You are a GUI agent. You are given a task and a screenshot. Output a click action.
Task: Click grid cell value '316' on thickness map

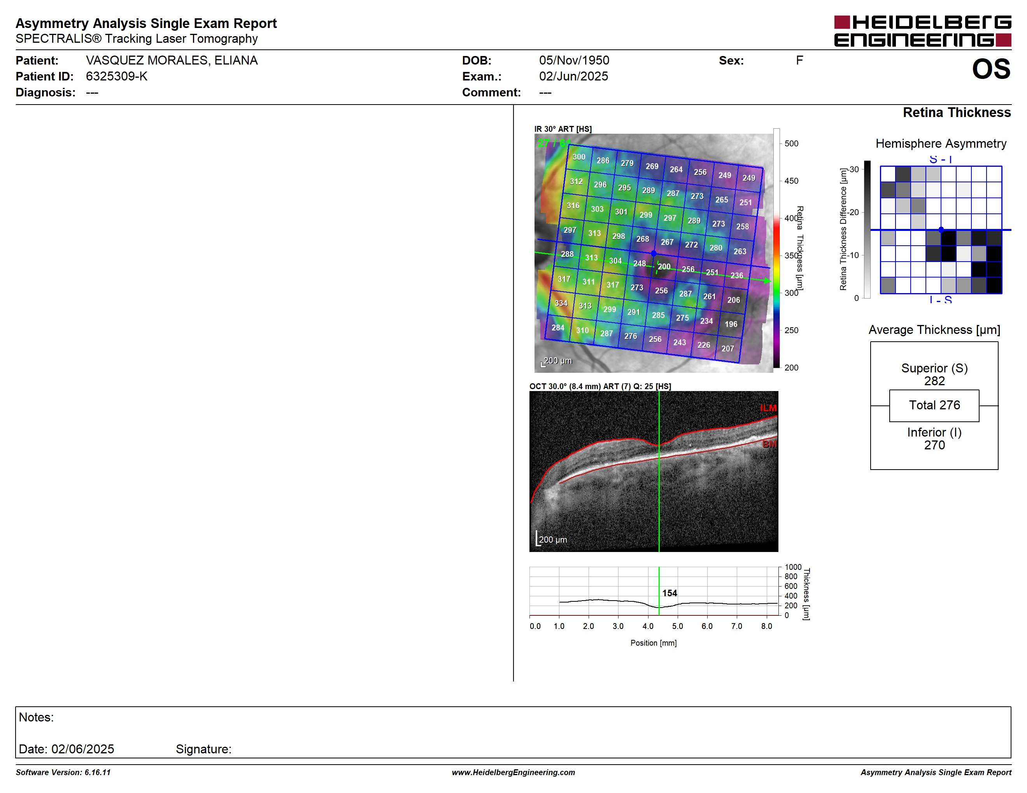(x=573, y=205)
